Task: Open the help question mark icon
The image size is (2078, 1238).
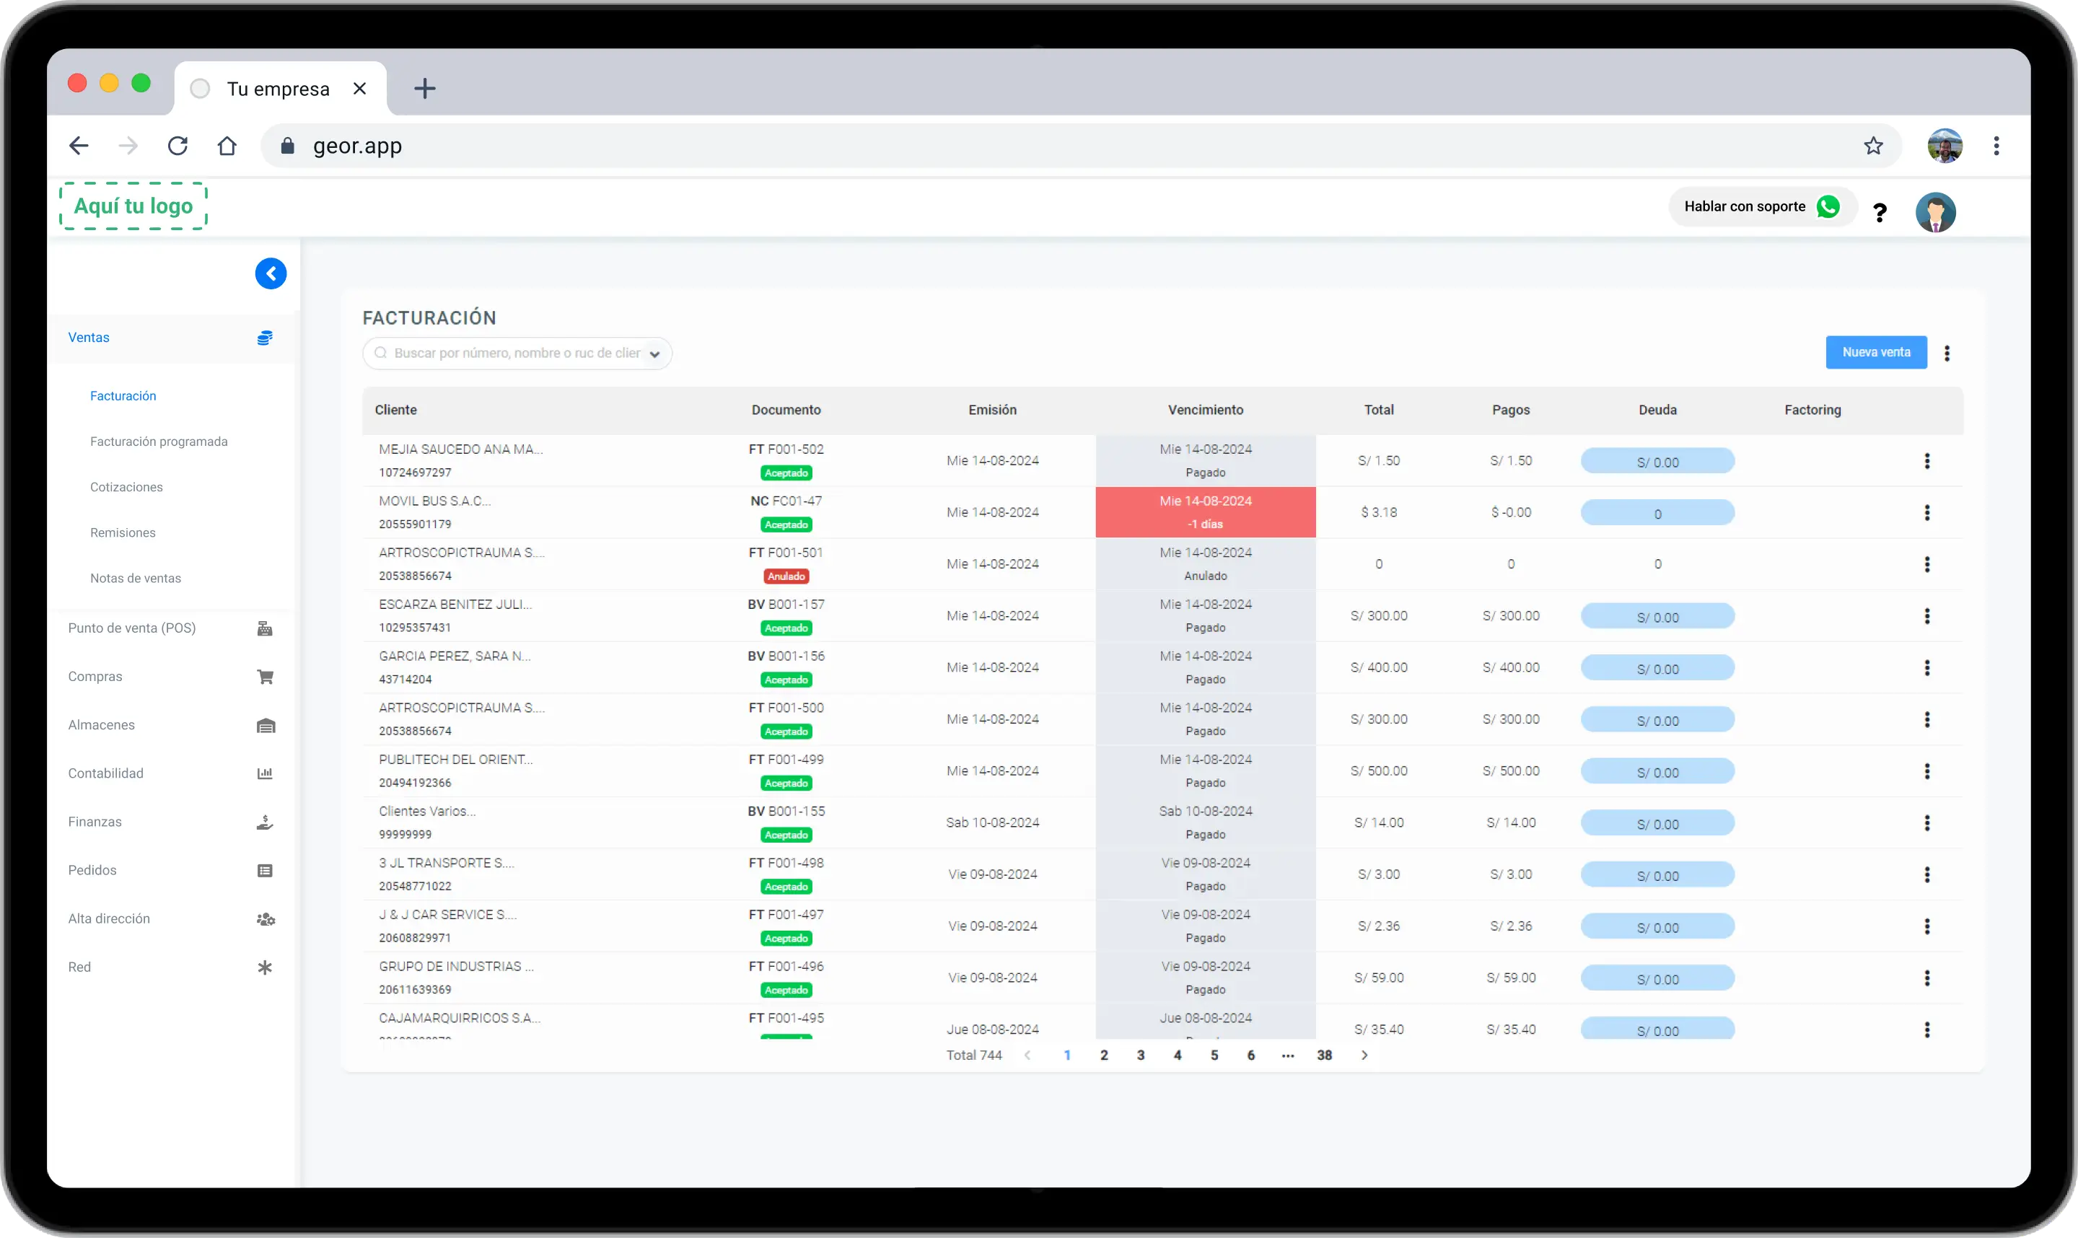Action: click(1880, 212)
